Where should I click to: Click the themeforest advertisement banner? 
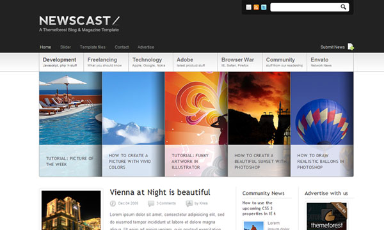tap(326, 216)
